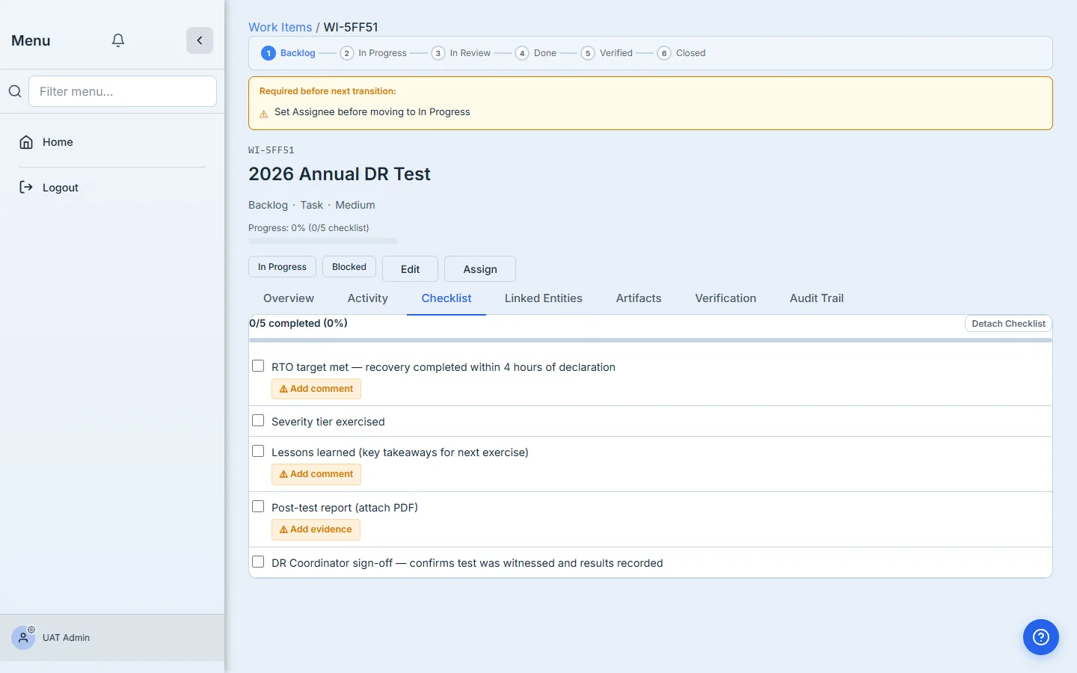Check Severity tier exercised item
Viewport: 1077px width, 673px height.
[258, 420]
